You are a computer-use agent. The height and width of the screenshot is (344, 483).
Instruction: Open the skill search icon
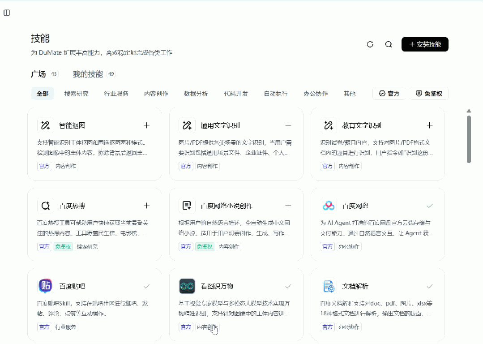pos(389,44)
